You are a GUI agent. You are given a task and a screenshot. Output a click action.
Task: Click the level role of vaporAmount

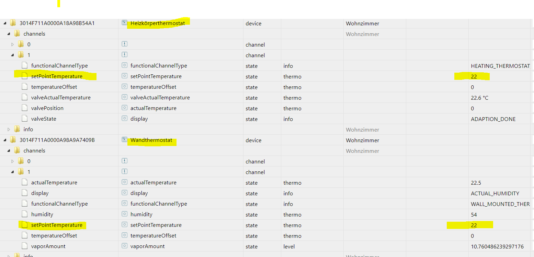289,246
